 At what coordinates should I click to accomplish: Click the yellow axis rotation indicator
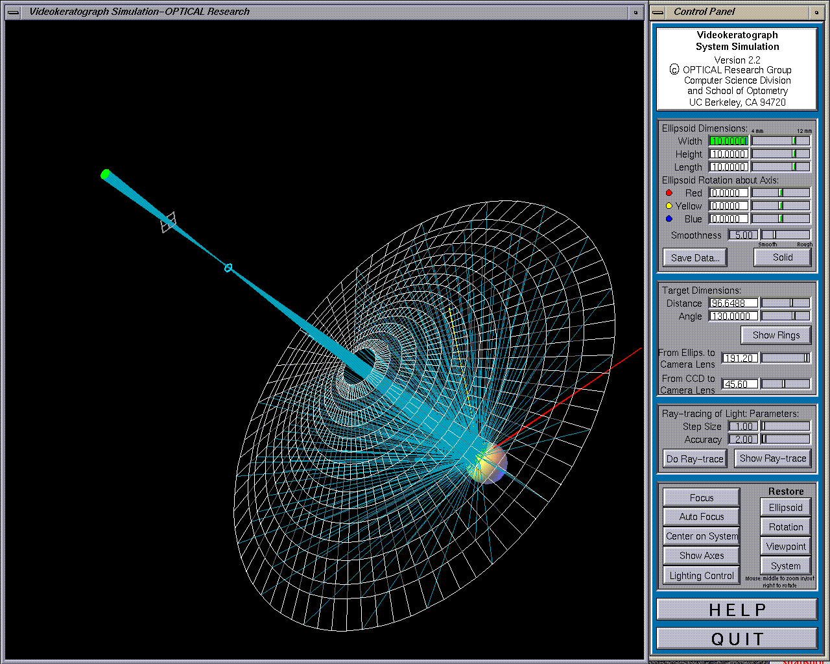tap(669, 206)
